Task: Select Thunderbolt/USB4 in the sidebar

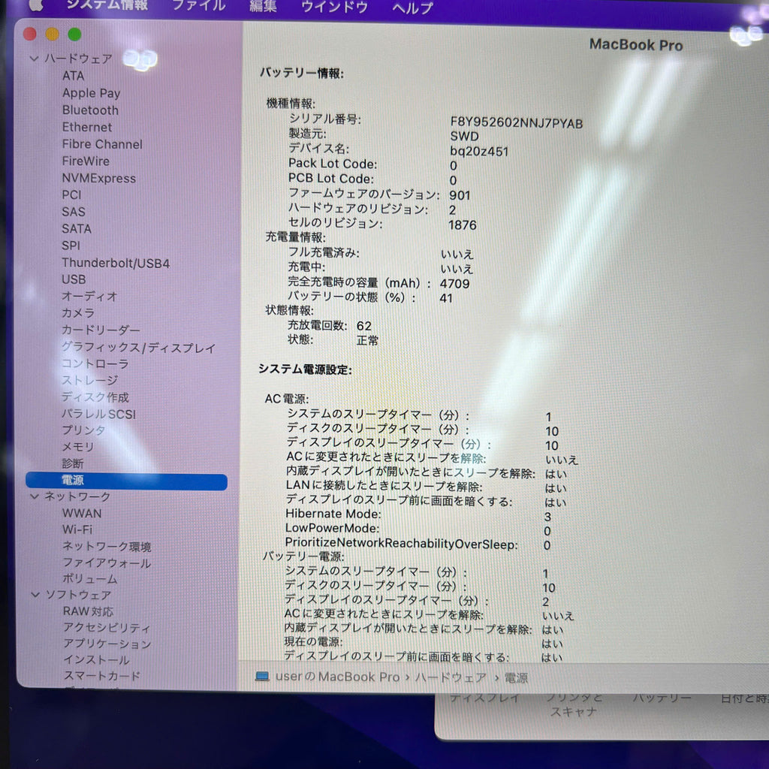Action: [x=116, y=263]
